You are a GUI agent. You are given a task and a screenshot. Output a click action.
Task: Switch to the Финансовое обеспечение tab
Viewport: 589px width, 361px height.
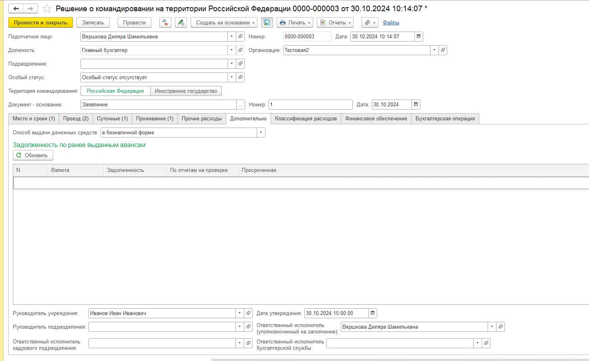(376, 118)
